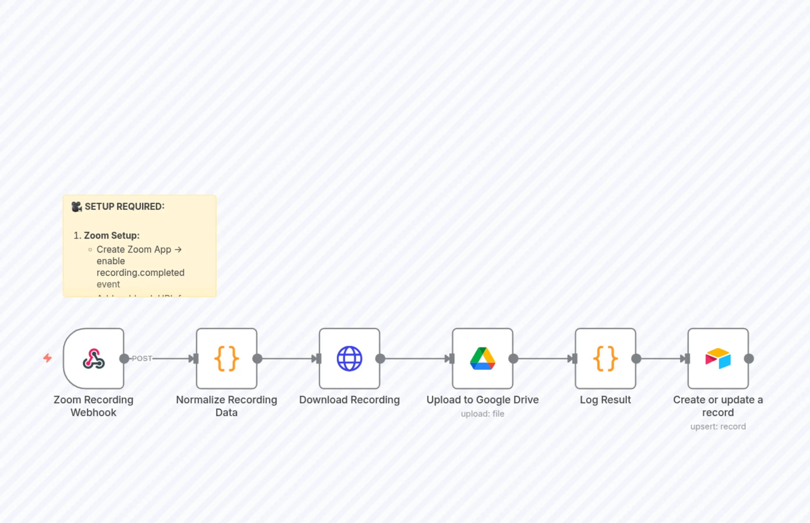Image resolution: width=810 pixels, height=523 pixels.
Task: Click the curly-braces icon in Normalize Recording Data
Action: tap(226, 358)
